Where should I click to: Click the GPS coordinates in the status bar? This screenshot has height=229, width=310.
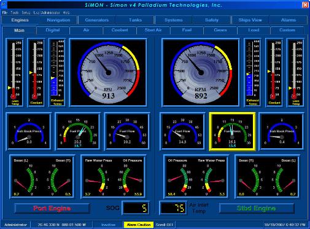pyautogui.click(x=62, y=225)
